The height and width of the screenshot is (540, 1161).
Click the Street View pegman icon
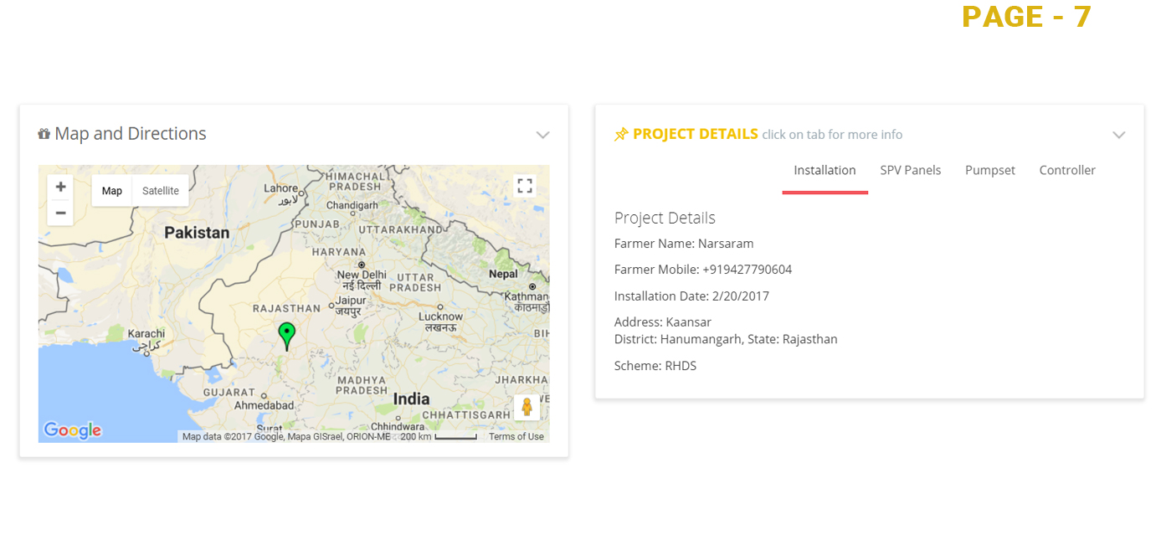[x=527, y=407]
